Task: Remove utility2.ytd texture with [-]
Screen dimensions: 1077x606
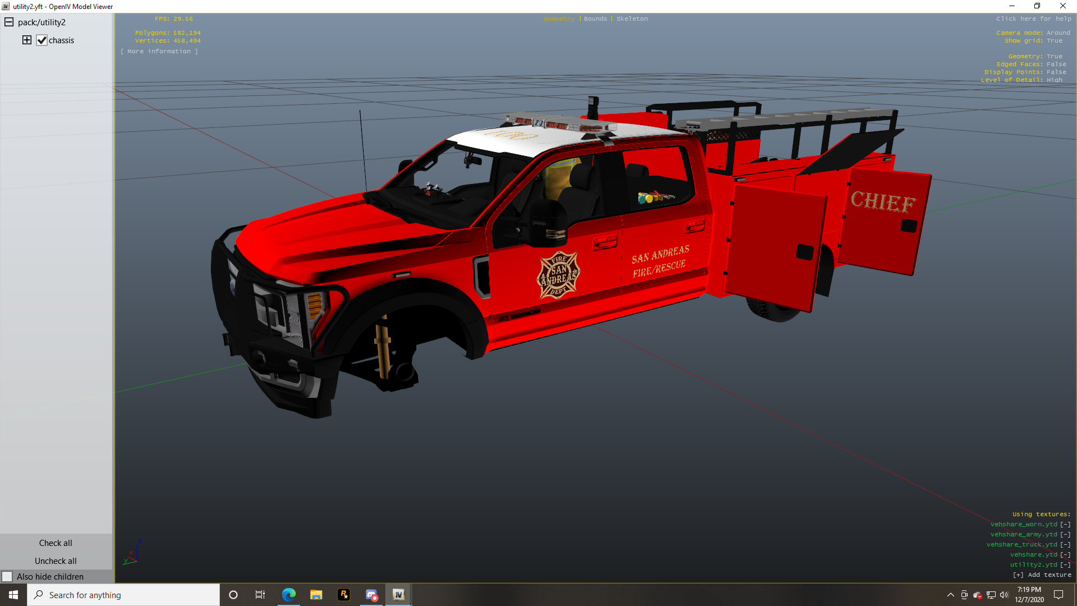Action: pyautogui.click(x=1065, y=564)
